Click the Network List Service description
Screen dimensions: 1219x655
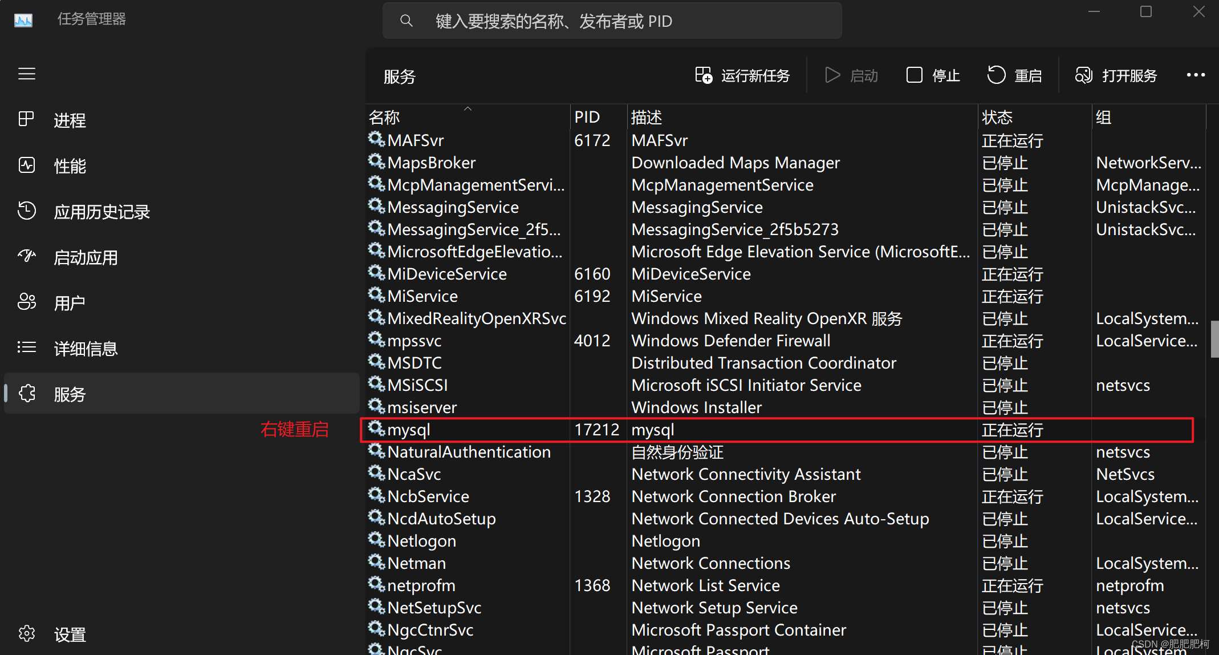pos(706,585)
